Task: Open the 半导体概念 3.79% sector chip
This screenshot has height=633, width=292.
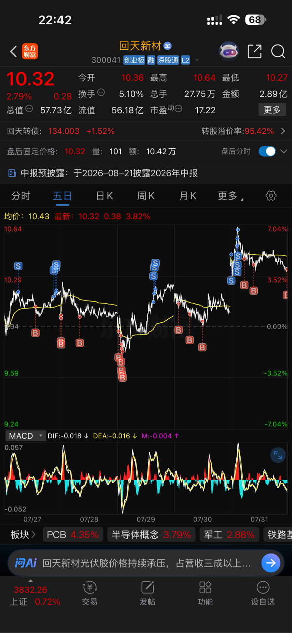Action: click(151, 535)
